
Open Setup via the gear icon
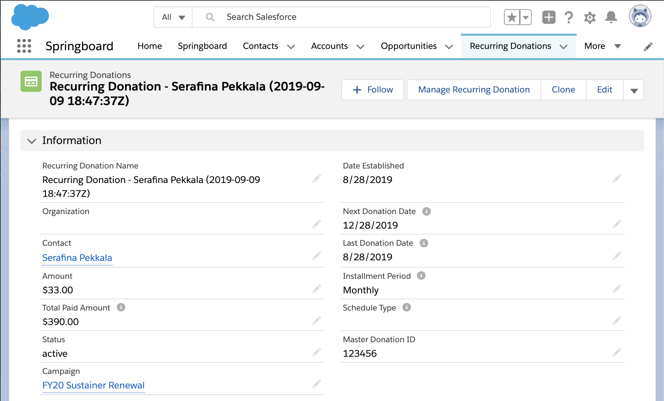click(x=590, y=17)
